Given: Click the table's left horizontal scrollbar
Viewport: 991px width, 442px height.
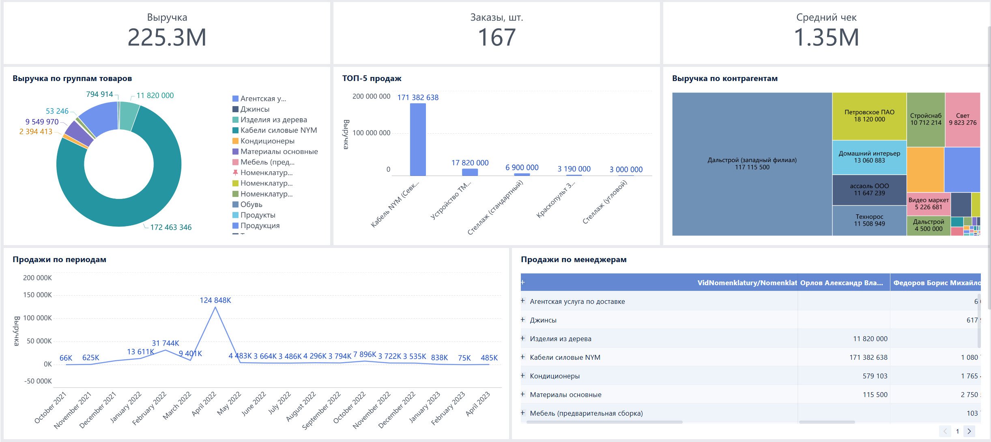Looking at the screenshot, I should pyautogui.click(x=604, y=422).
